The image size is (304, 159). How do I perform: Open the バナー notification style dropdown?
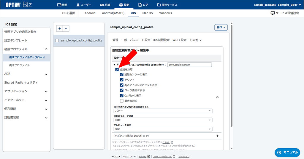click(163, 111)
